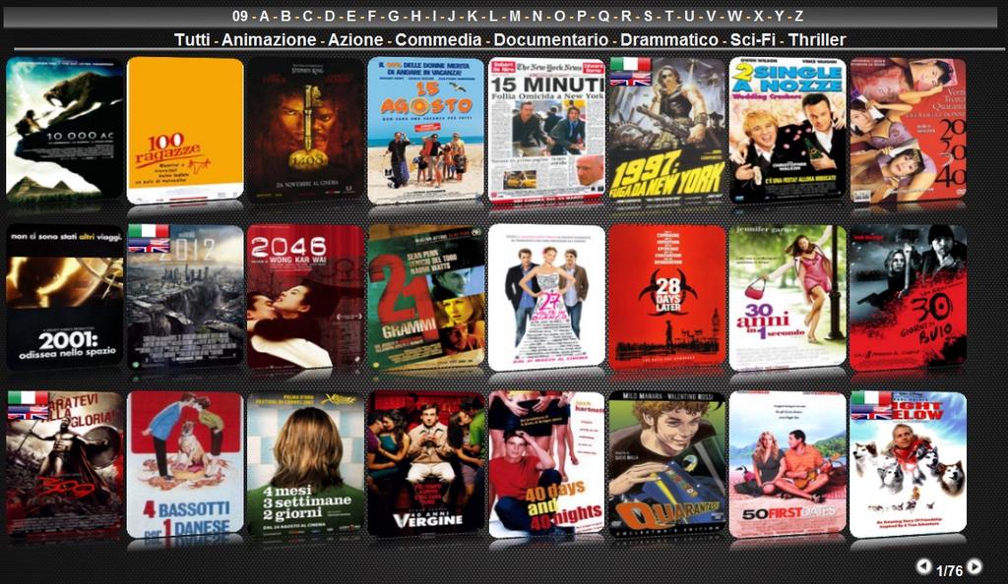Filter by Commedia genre
1008x584 pixels.
(438, 39)
